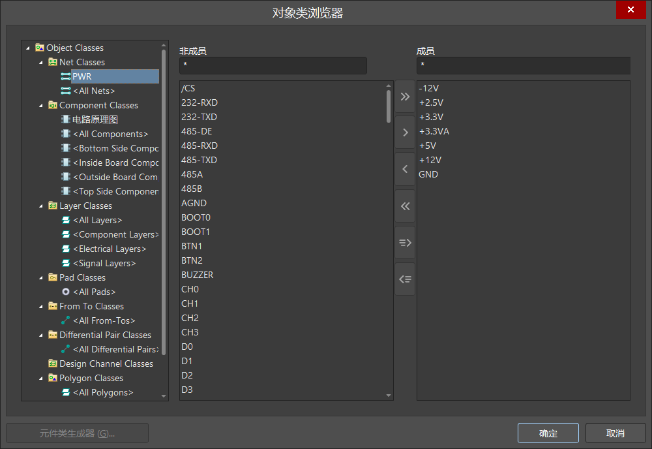Select the All Pads class icon
The width and height of the screenshot is (652, 449).
click(x=66, y=292)
